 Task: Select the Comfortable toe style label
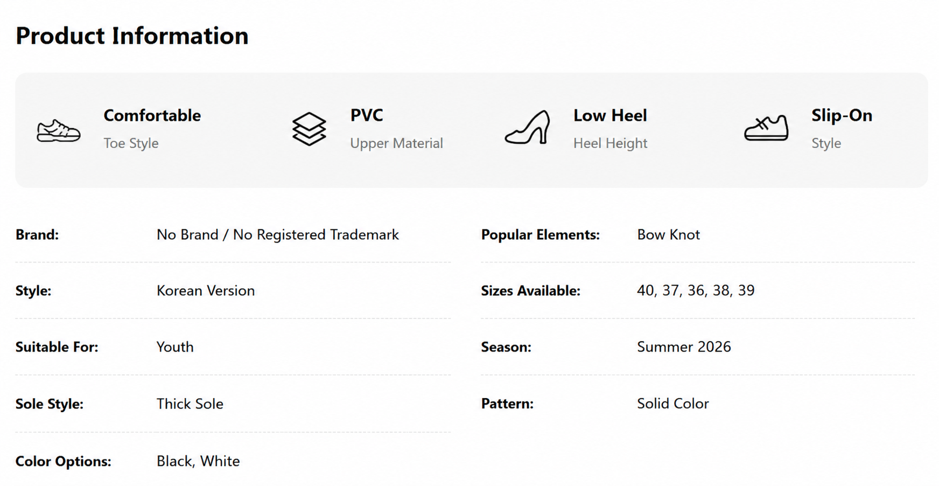[x=152, y=115]
